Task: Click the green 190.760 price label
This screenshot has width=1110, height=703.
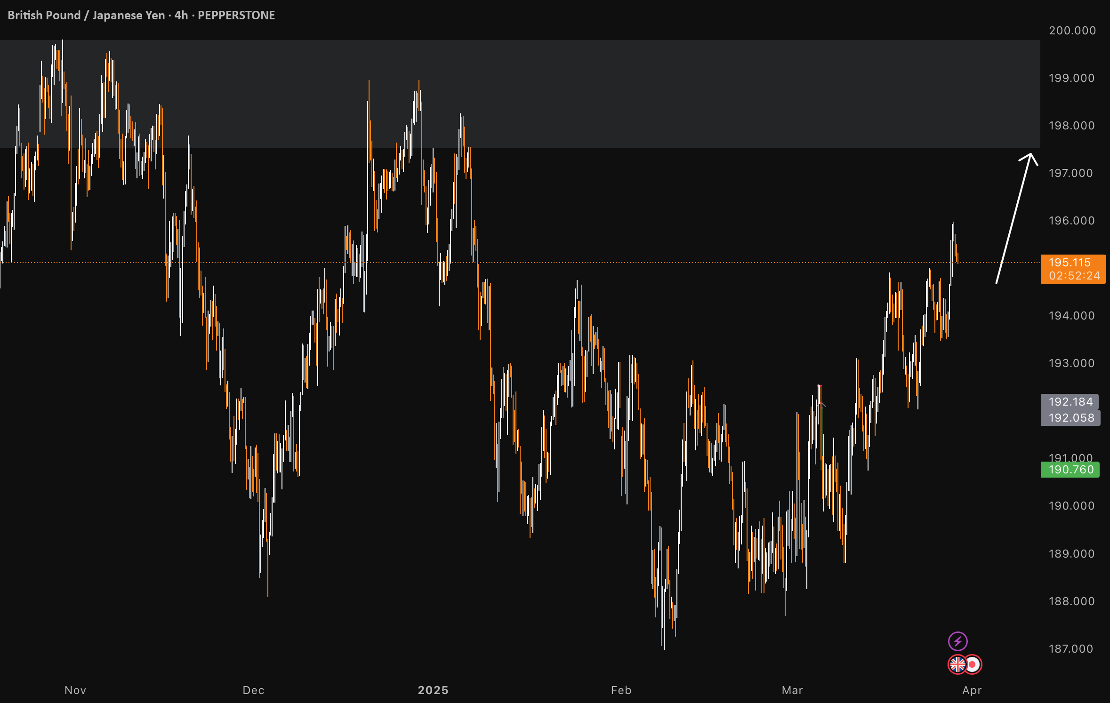Action: point(1070,470)
